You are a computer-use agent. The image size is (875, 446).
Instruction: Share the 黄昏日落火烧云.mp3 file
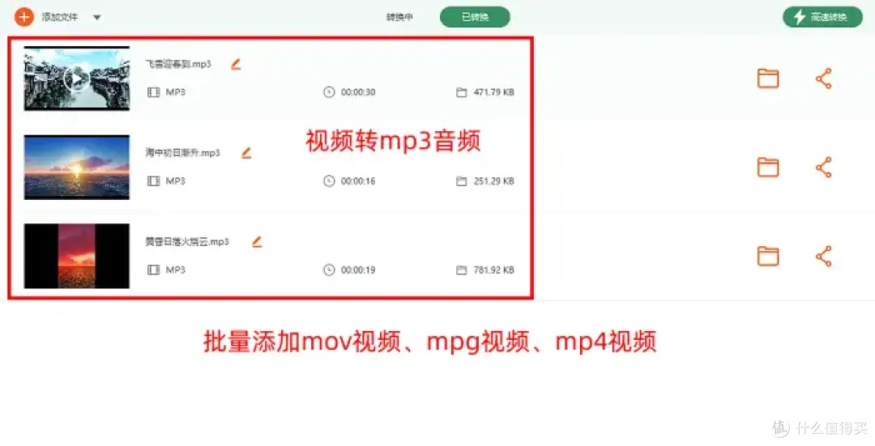tap(824, 256)
